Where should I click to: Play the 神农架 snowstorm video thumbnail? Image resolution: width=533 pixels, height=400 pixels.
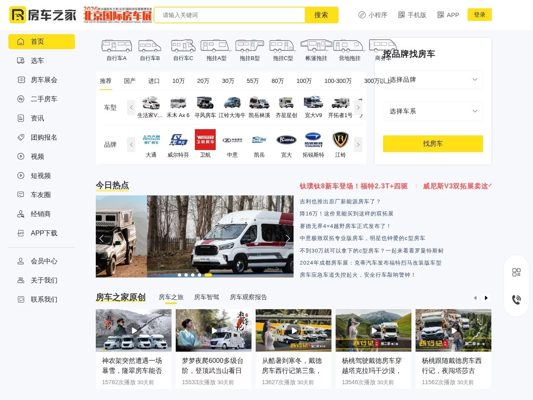[133, 330]
